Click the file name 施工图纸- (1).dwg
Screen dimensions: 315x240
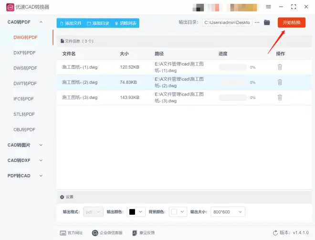point(80,67)
